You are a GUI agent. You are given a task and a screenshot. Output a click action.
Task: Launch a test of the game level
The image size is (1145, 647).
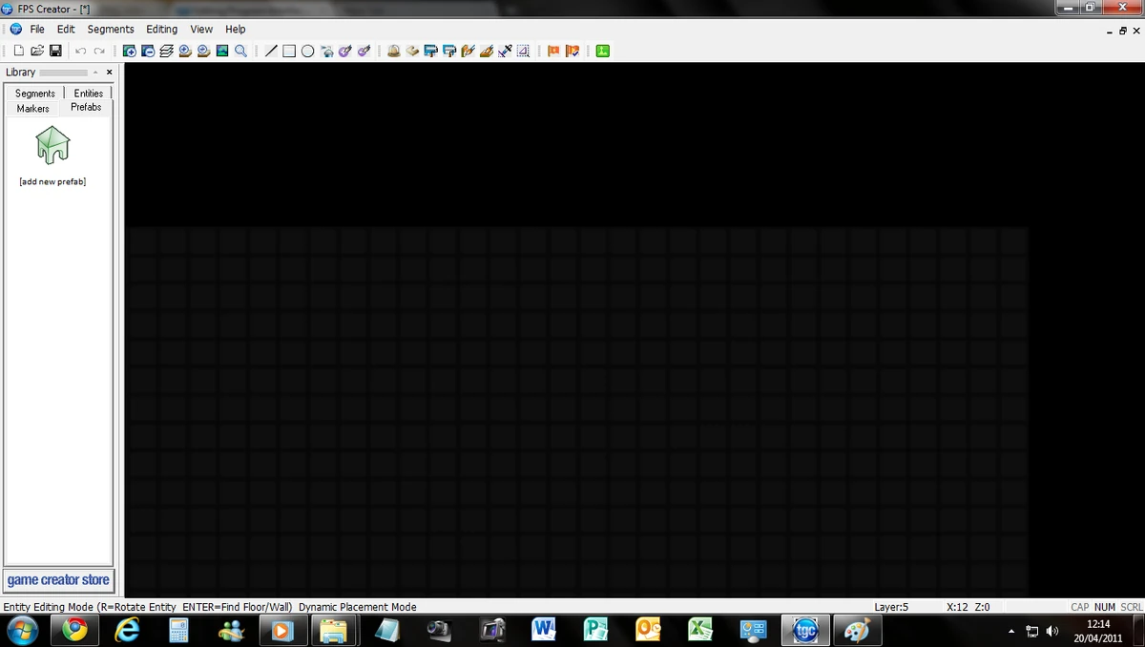pos(600,51)
